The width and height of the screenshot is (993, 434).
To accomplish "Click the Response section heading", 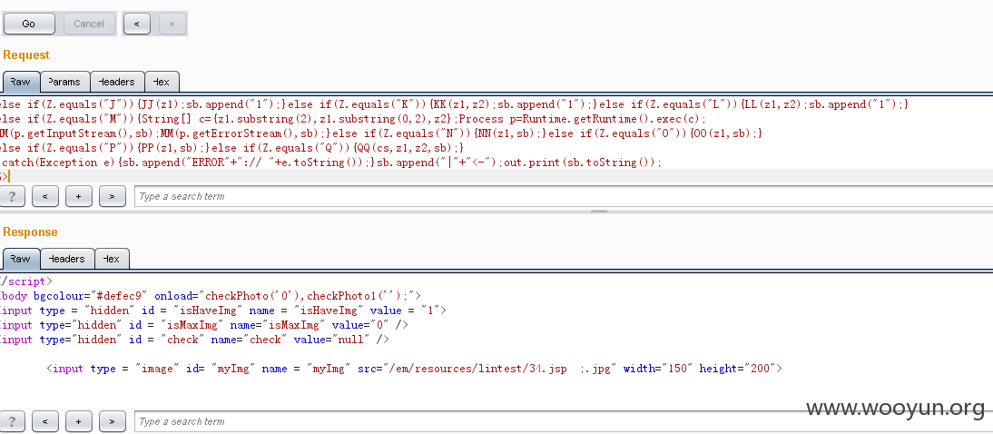I will click(30, 232).
